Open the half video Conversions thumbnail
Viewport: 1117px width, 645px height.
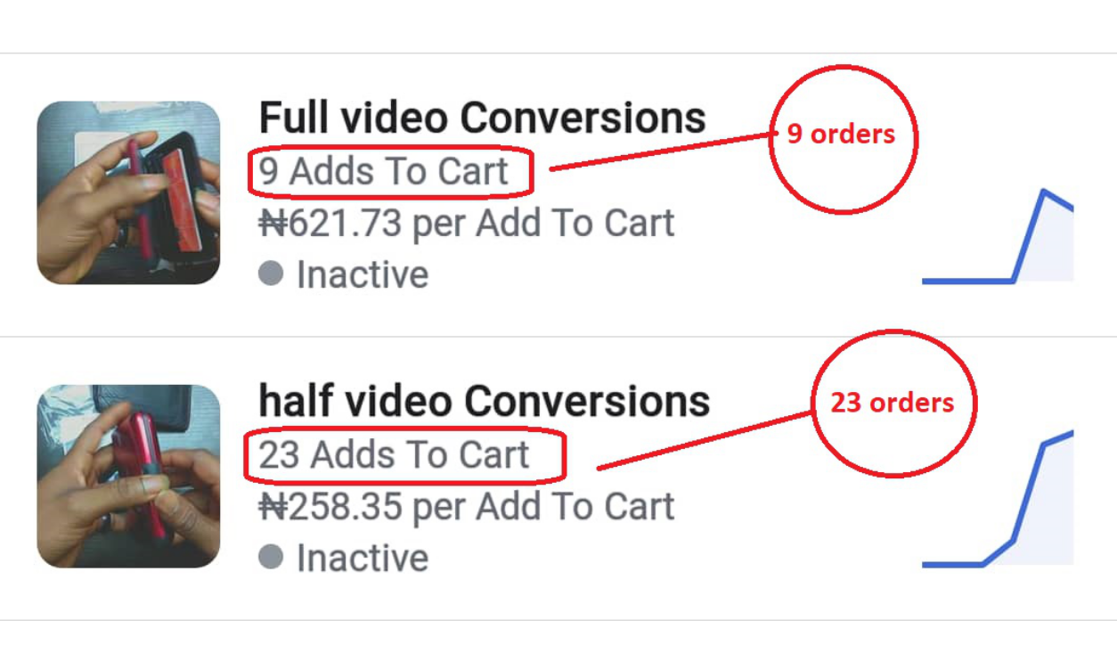(x=128, y=476)
